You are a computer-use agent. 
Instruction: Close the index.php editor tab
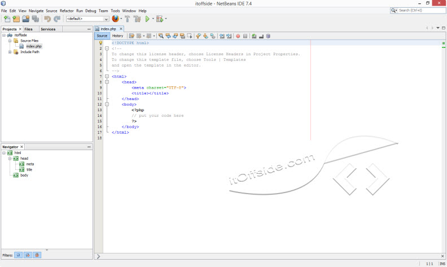coord(121,29)
